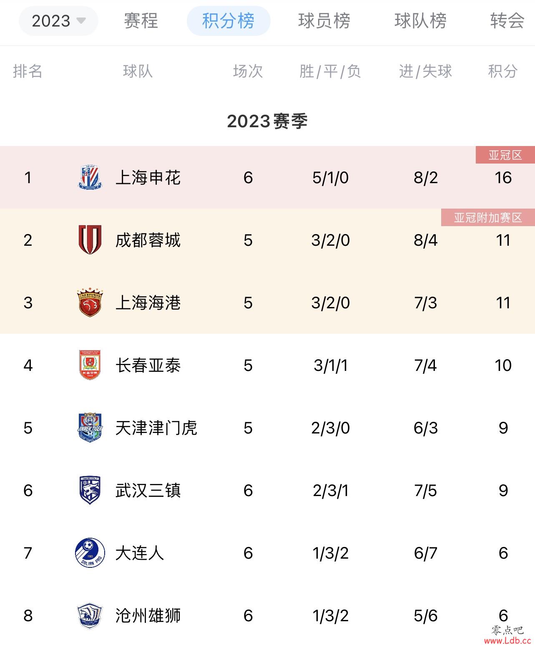Switch to the 赛程 tab
Screen dimensions: 535x645
(x=141, y=20)
